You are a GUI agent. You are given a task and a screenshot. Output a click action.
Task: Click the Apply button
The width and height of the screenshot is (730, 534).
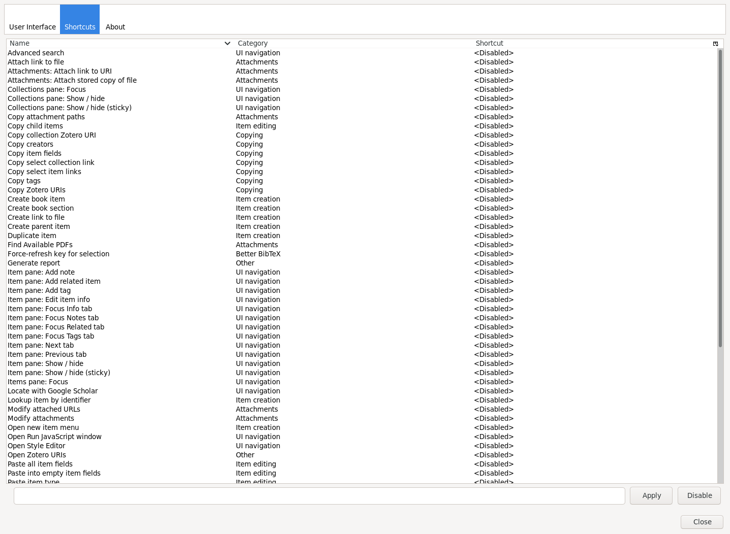point(651,495)
